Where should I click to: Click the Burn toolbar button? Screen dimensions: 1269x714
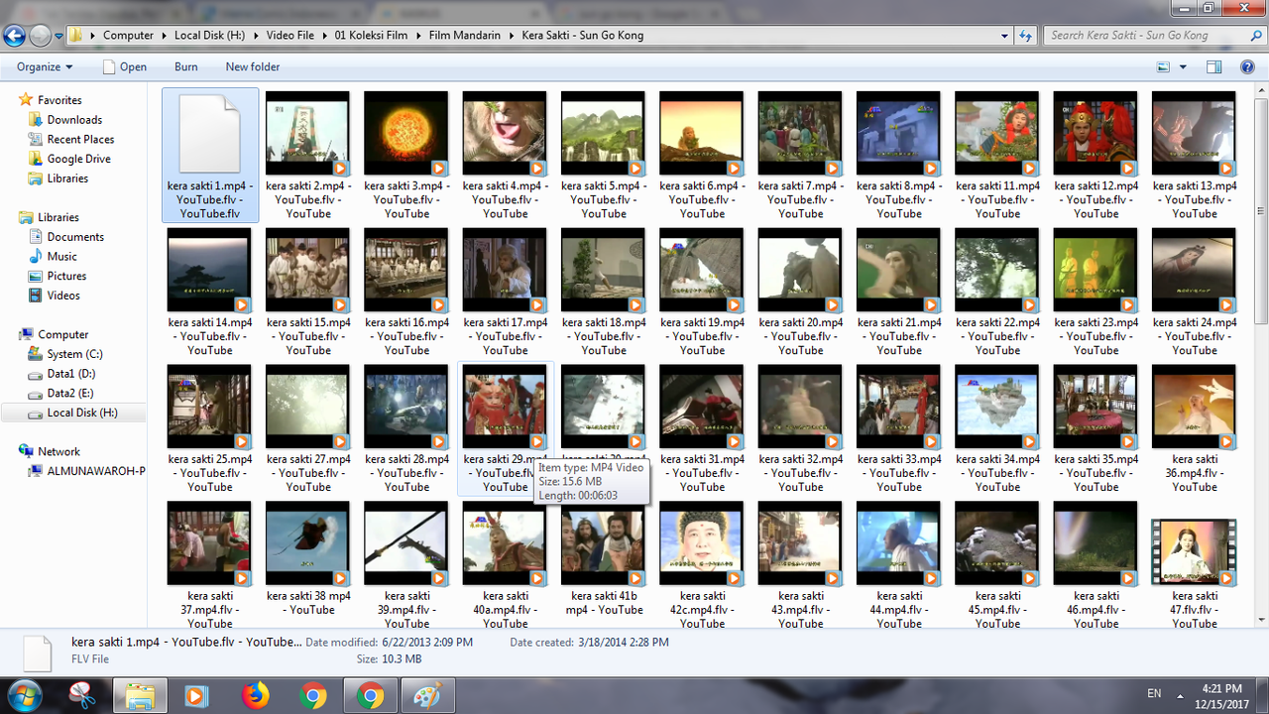(x=185, y=66)
